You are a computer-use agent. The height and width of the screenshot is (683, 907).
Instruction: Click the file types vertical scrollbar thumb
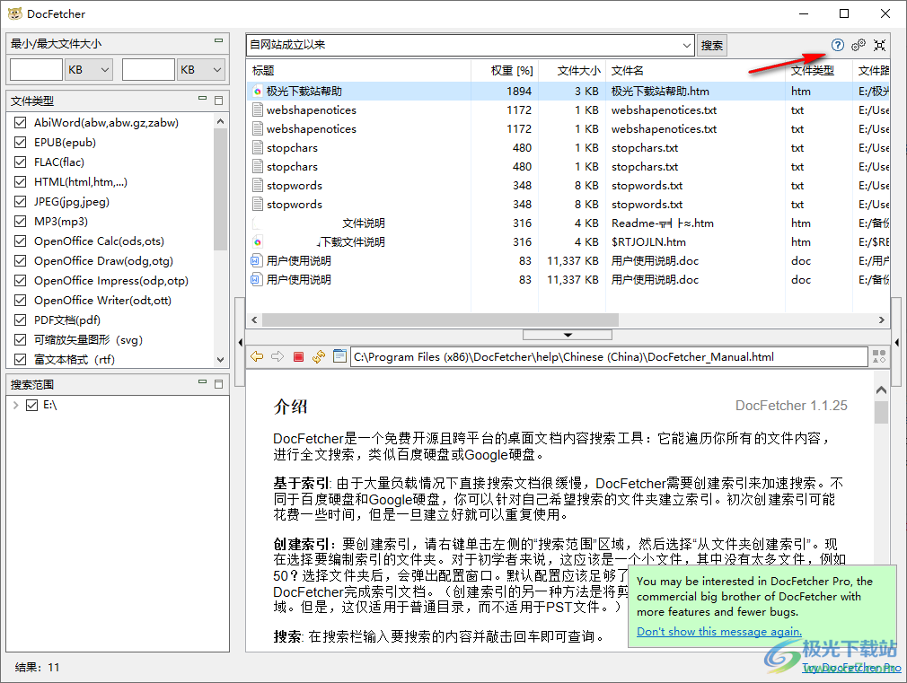click(x=220, y=189)
